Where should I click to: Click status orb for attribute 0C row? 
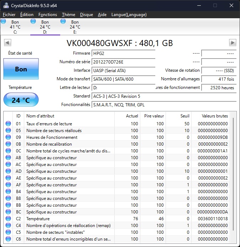(x=8, y=151)
